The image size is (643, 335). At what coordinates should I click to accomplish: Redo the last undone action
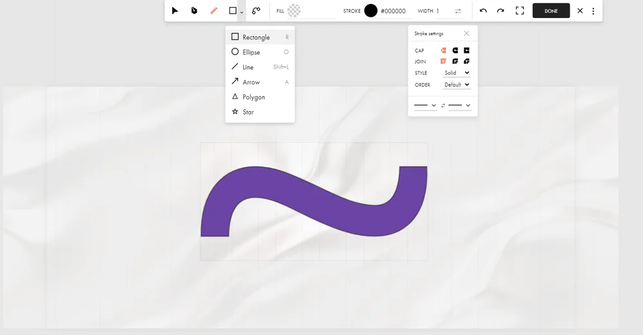[500, 11]
